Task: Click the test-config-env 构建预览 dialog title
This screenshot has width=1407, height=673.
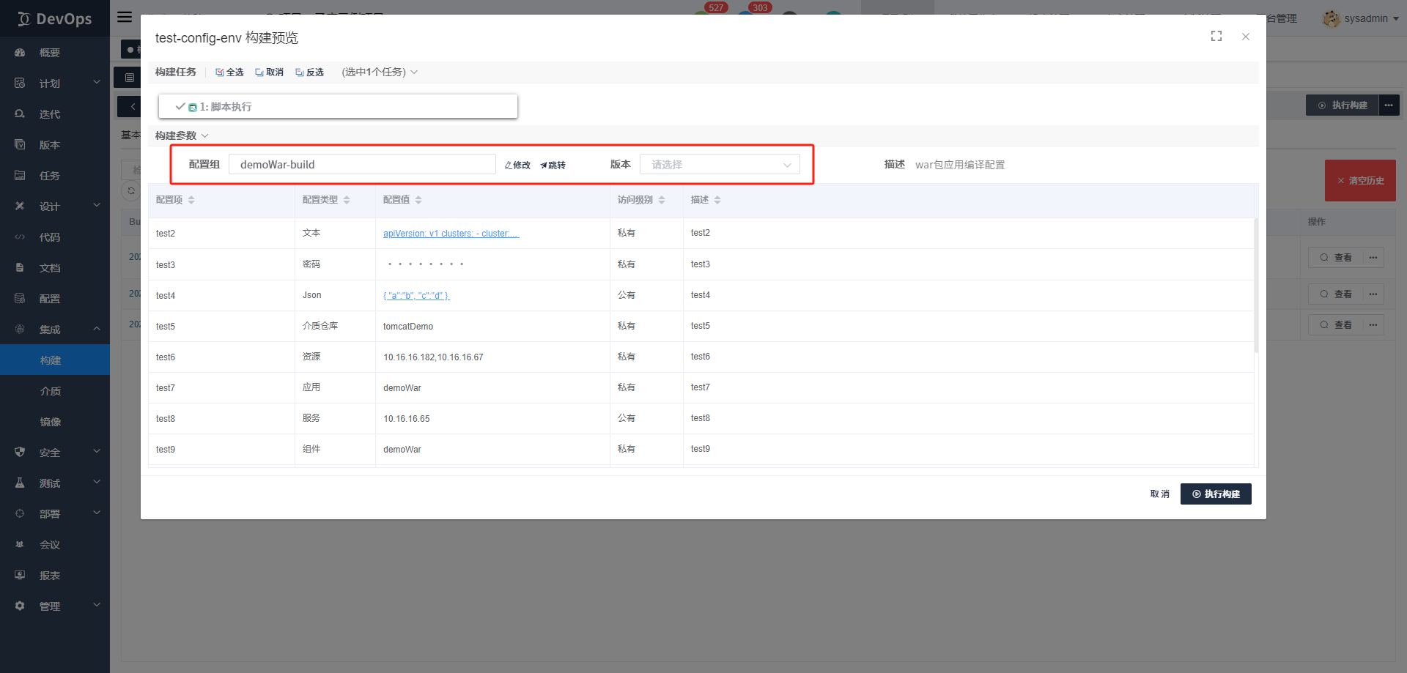Action: [x=226, y=38]
